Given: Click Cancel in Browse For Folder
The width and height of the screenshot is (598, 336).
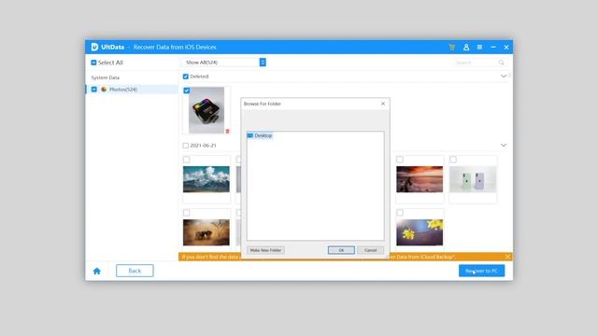Looking at the screenshot, I should point(370,250).
